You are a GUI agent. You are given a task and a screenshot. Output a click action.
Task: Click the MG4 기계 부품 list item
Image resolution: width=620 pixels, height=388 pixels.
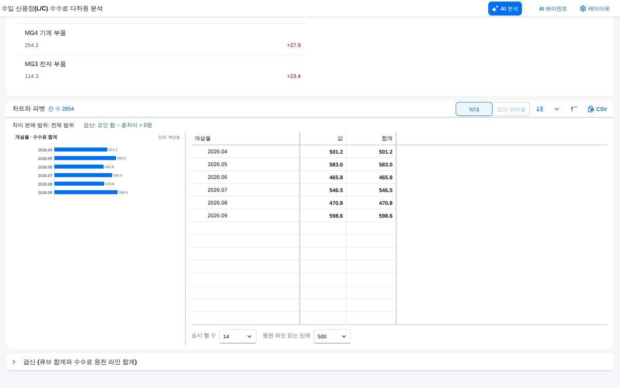[162, 39]
